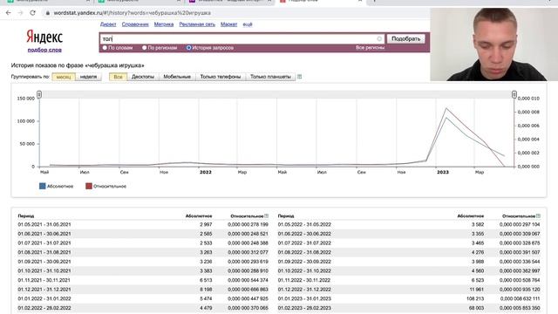Click the left table Период column header
Image resolution: width=558 pixels, height=314 pixels.
pyautogui.click(x=26, y=215)
